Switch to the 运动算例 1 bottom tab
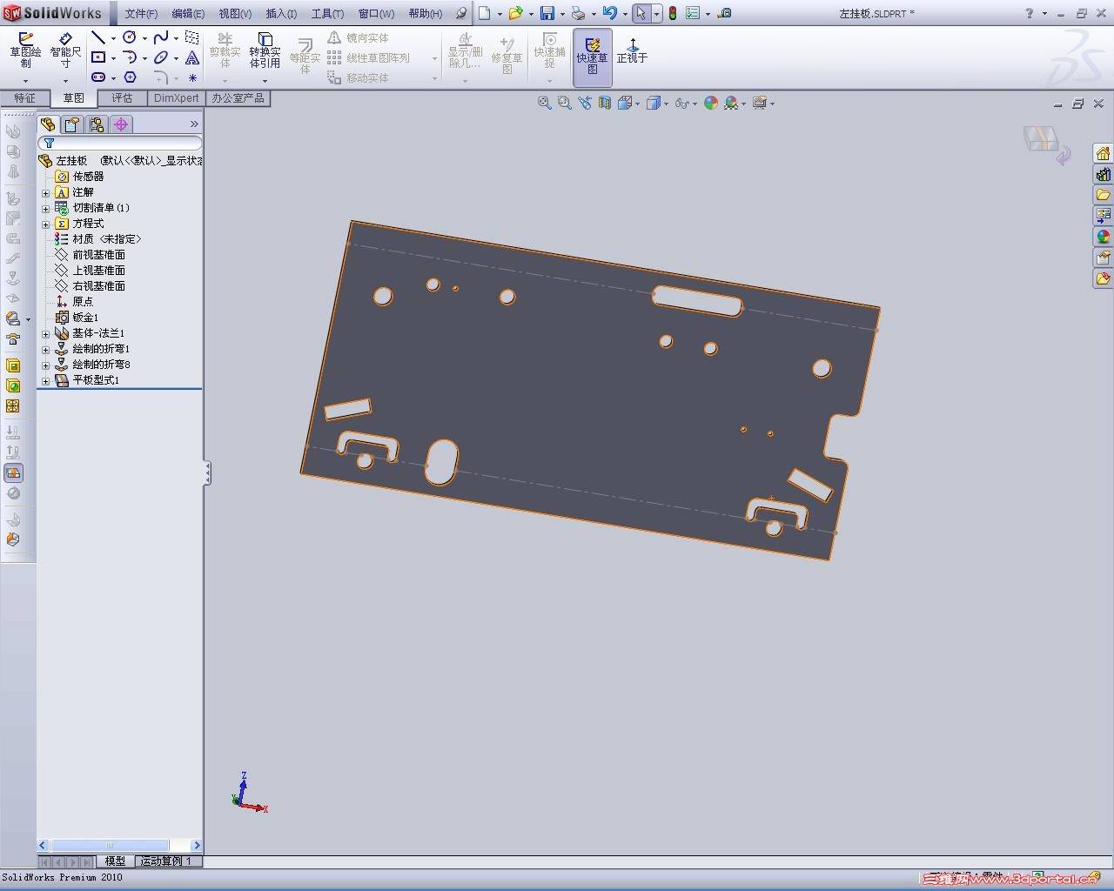Image resolution: width=1114 pixels, height=891 pixels. point(166,861)
